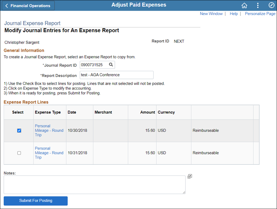Click inside the Notes text area
Screen dimensions: 277x209
coord(94,185)
